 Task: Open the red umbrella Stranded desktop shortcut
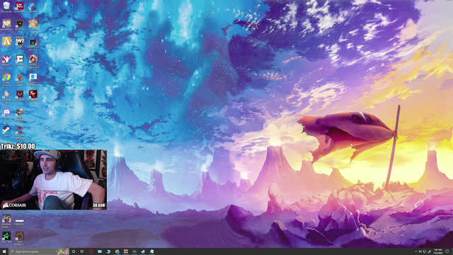(20, 132)
